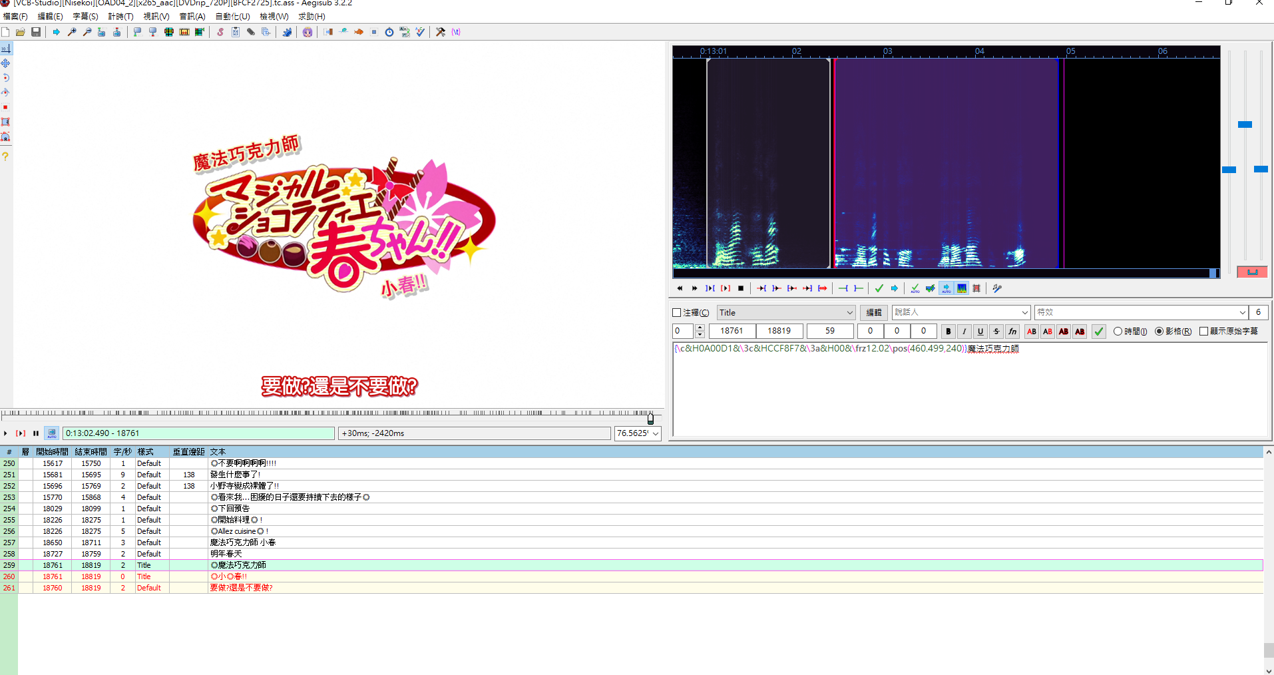Open the Title style dropdown
This screenshot has width=1274, height=675.
[x=786, y=313]
